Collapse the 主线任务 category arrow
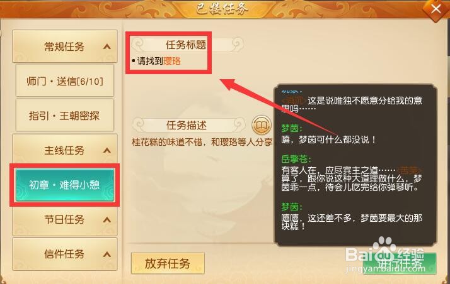This screenshot has height=284, width=450. [107, 150]
